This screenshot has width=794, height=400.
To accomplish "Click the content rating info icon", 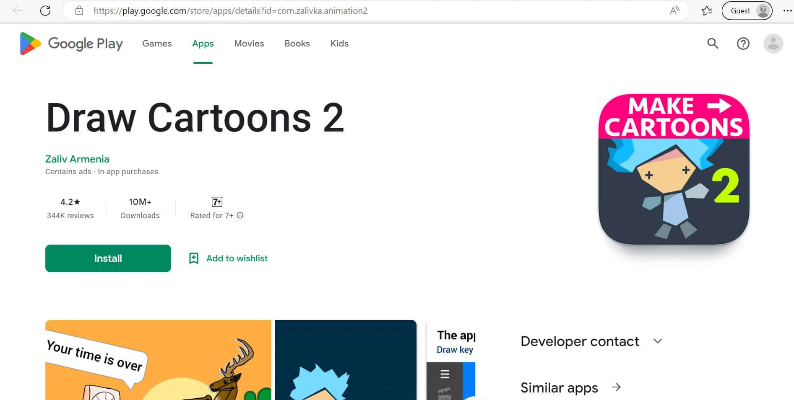I will point(240,215).
